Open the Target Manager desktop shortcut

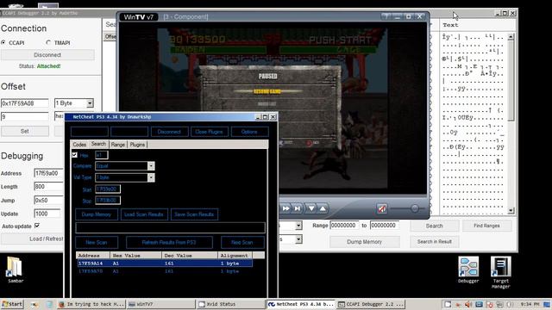pos(500,272)
